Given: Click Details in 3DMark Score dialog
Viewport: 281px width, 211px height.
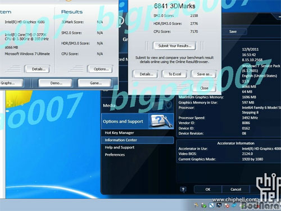Looking at the screenshot, I should [x=146, y=74].
